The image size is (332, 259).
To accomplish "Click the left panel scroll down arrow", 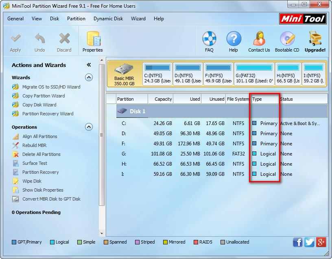I will pos(102,233).
